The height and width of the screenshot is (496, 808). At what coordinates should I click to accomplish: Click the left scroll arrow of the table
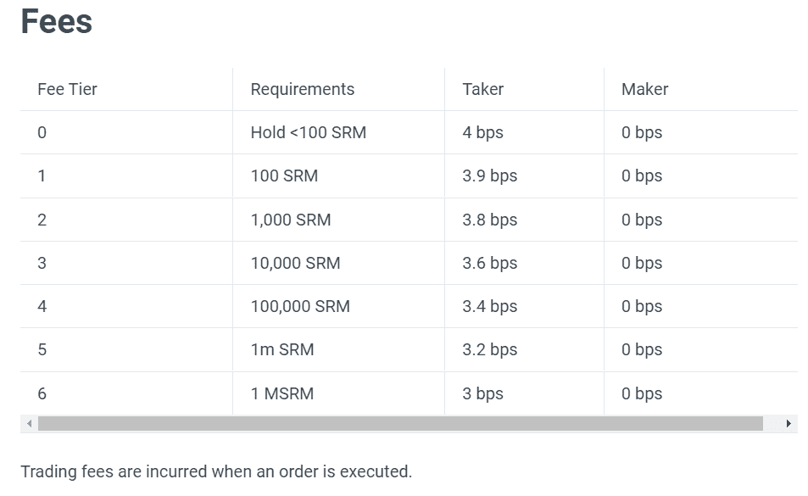click(x=29, y=423)
